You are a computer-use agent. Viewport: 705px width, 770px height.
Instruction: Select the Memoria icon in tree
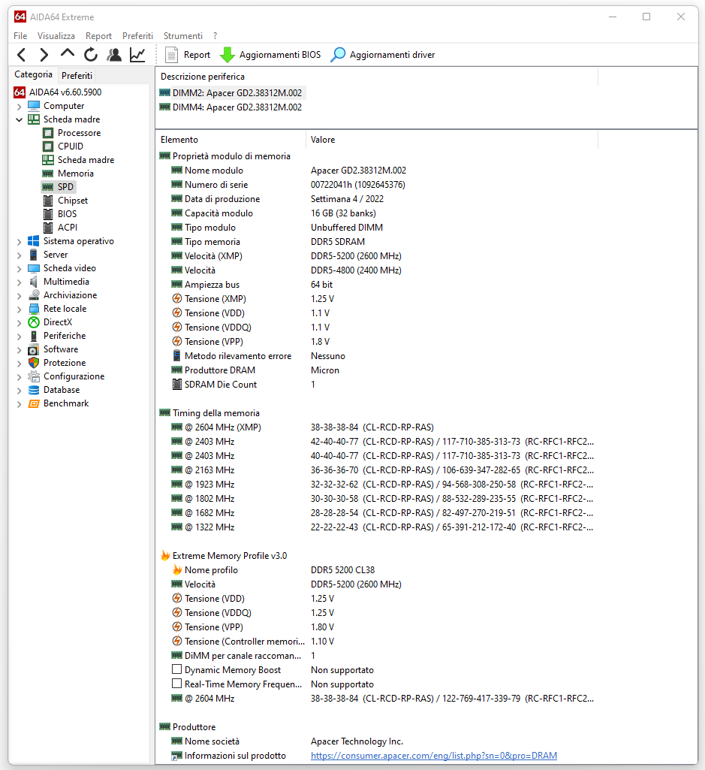47,174
